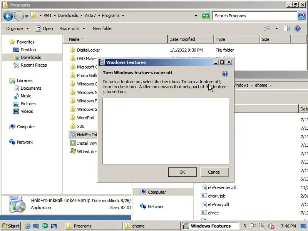Select the WLinstaller file icon
The image size is (308, 231).
pos(73,151)
